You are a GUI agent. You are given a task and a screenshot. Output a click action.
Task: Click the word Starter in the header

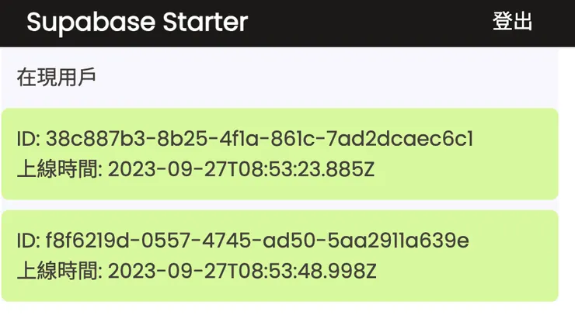(205, 22)
